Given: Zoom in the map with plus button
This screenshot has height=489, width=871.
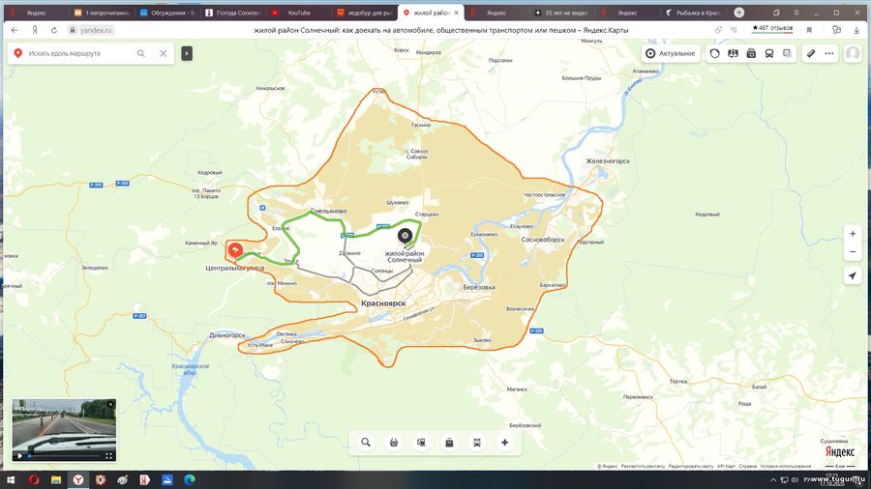Looking at the screenshot, I should pos(853,234).
